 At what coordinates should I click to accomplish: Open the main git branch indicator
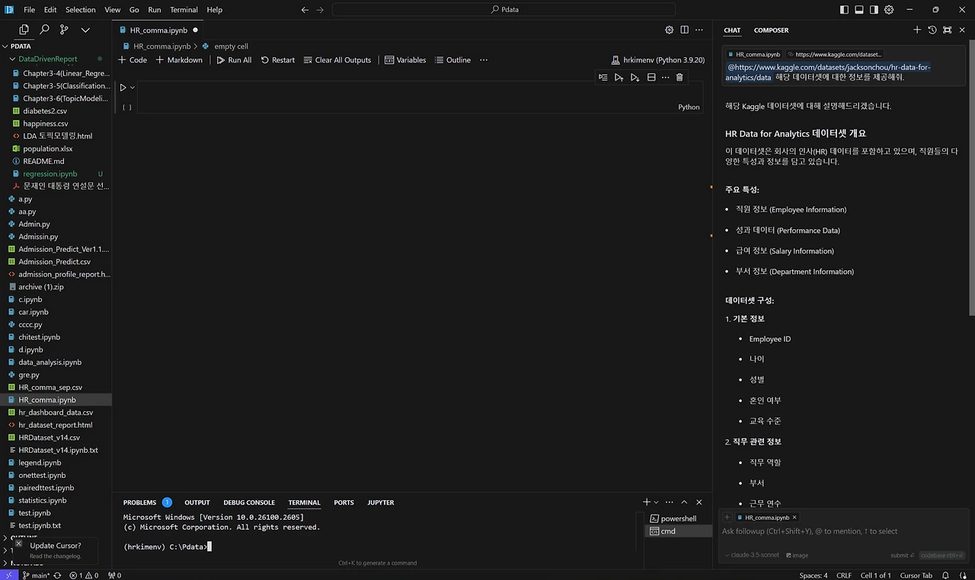click(37, 575)
